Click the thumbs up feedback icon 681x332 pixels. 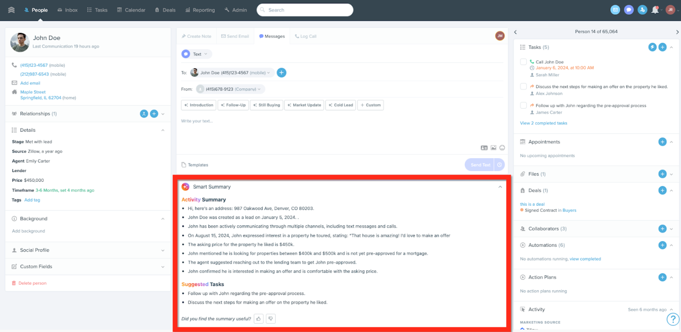tap(259, 319)
